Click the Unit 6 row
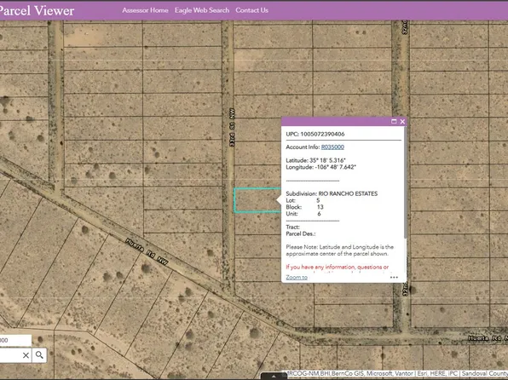 303,214
